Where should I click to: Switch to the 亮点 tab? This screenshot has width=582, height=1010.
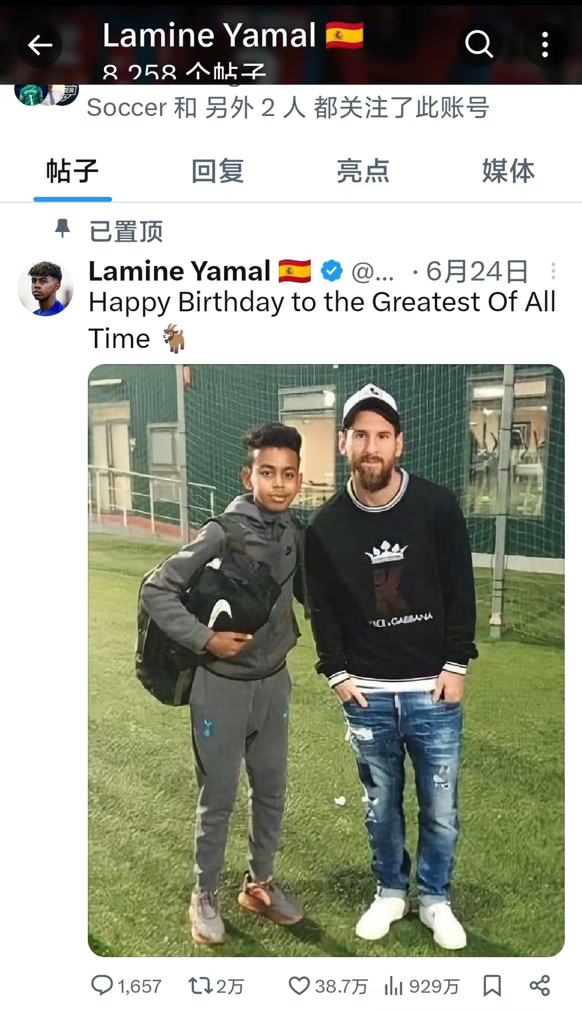pyautogui.click(x=363, y=171)
